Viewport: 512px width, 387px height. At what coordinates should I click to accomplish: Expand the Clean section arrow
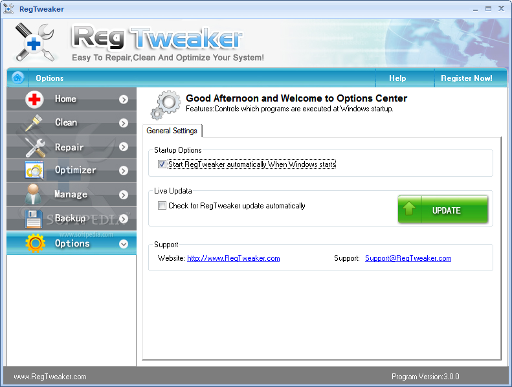click(x=124, y=123)
